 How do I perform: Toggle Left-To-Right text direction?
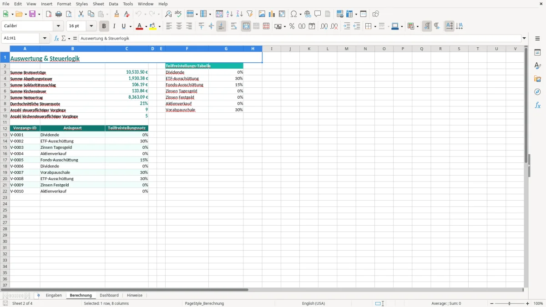[x=427, y=26]
